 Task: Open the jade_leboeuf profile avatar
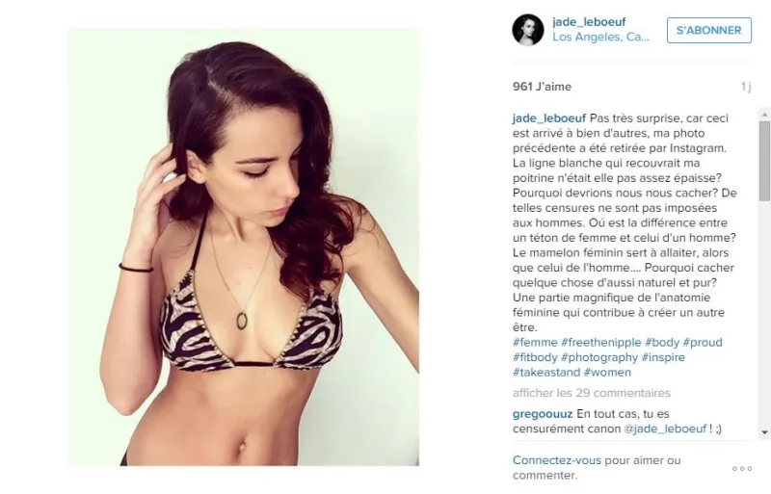[x=528, y=30]
